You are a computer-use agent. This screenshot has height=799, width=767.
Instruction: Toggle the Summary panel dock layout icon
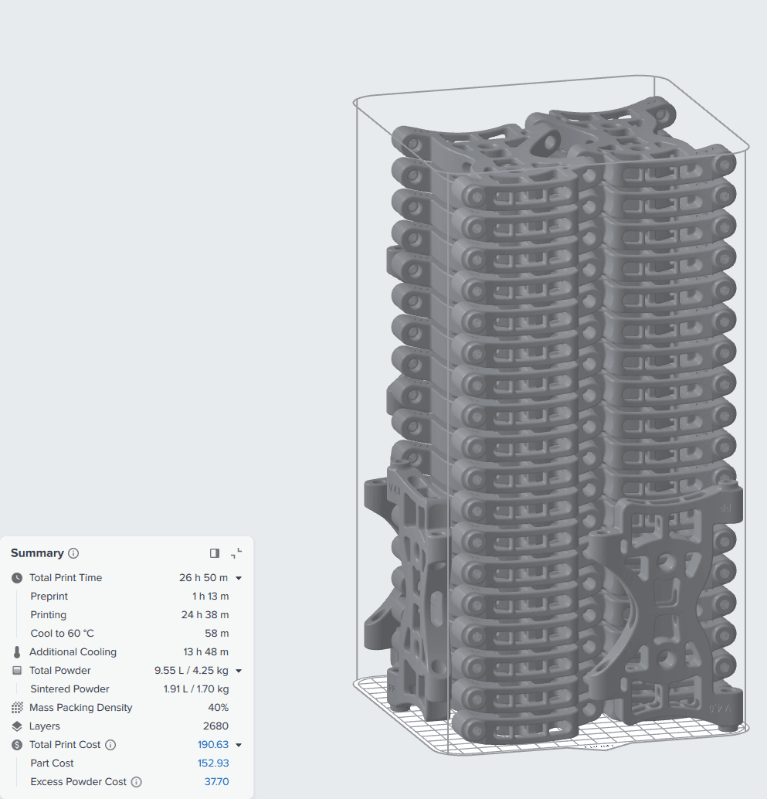click(x=215, y=553)
